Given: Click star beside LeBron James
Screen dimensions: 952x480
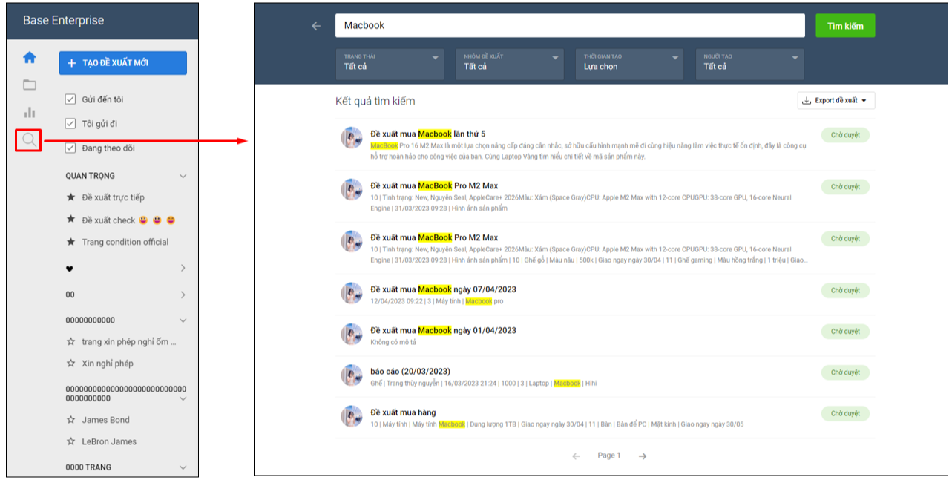Looking at the screenshot, I should [x=71, y=441].
